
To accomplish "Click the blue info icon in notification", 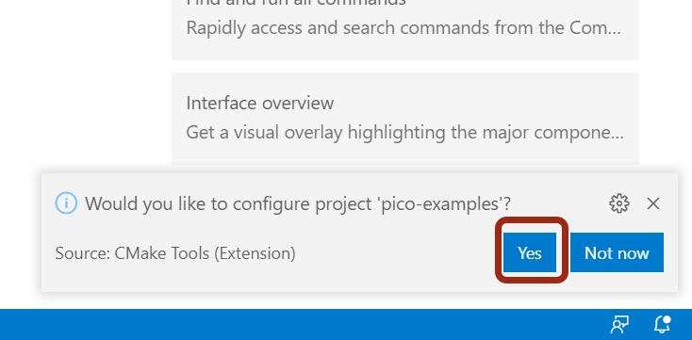I will (x=66, y=203).
